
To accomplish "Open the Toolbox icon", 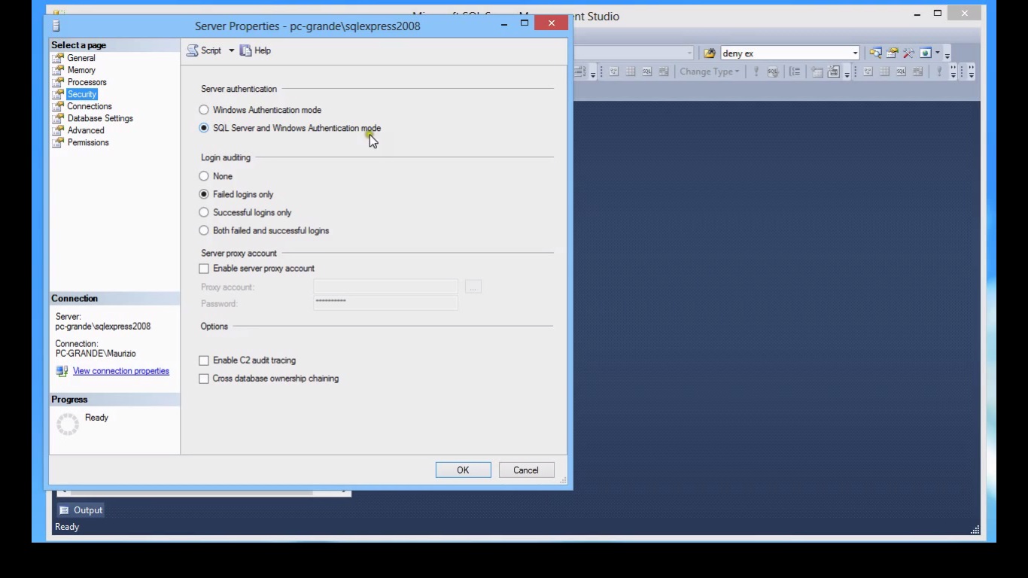I will click(908, 53).
